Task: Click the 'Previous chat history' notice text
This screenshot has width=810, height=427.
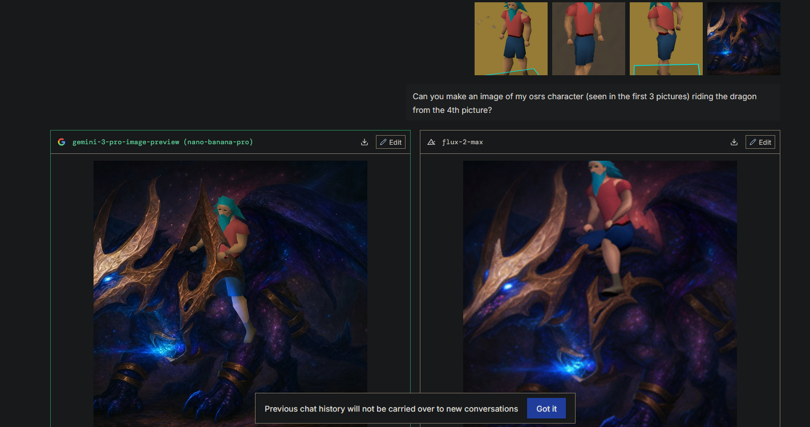Action: 391,409
